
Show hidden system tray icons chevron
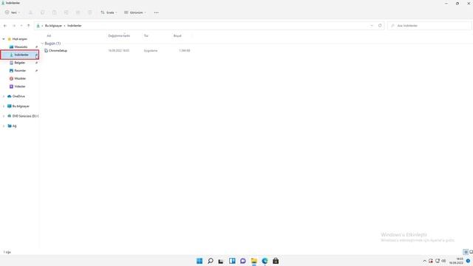click(424, 261)
